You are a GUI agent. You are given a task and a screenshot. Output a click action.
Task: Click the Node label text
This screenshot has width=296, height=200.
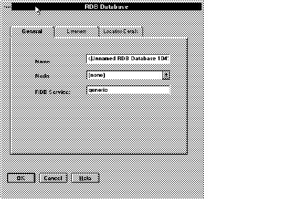pos(43,76)
